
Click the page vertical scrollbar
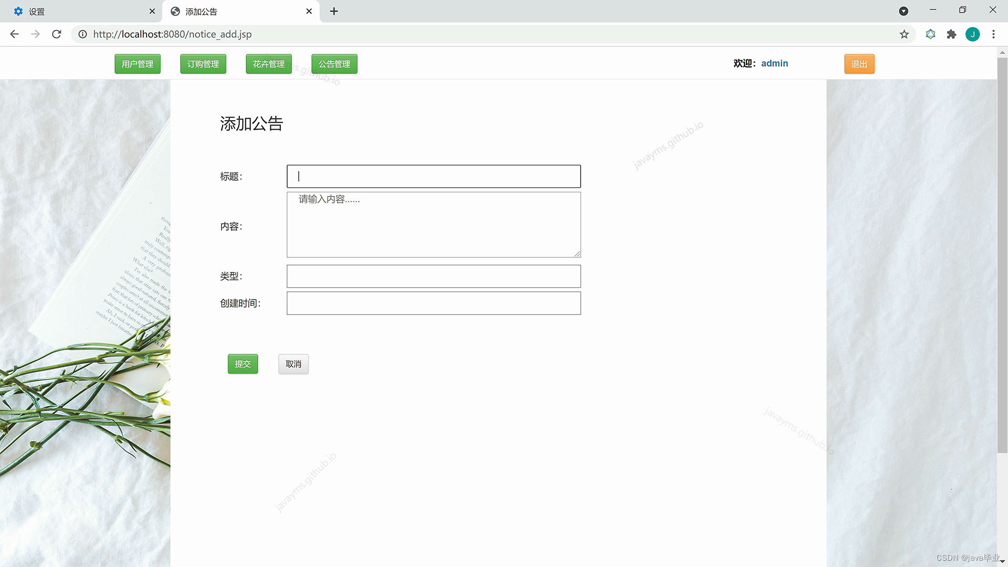[x=1002, y=255]
